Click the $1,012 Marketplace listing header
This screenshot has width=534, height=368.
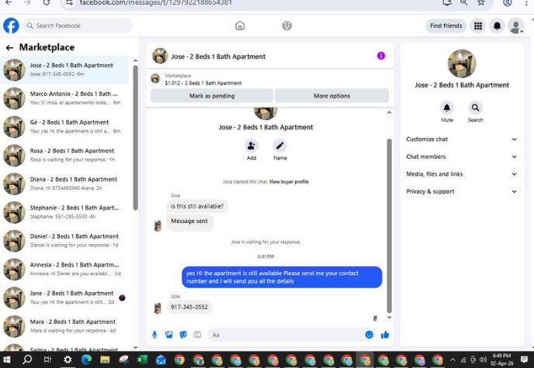click(x=270, y=80)
